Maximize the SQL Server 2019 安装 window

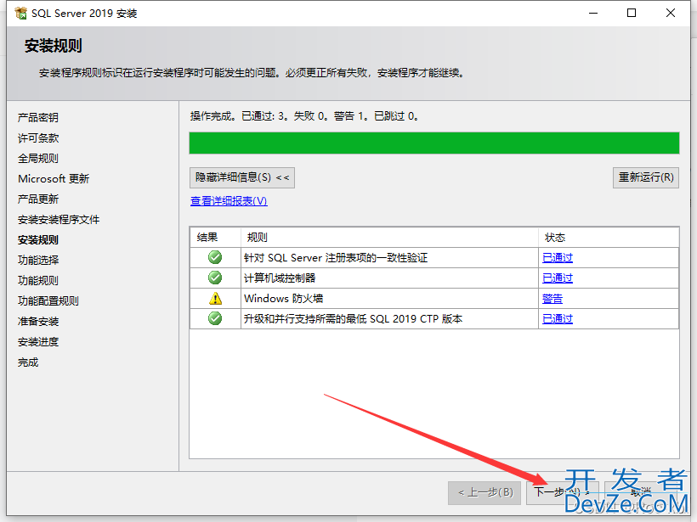(632, 14)
